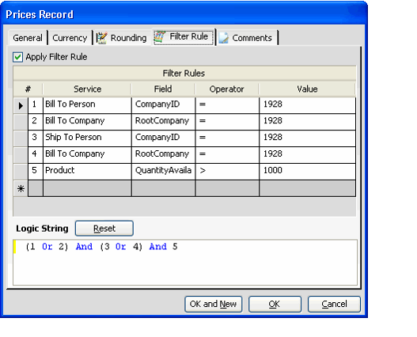The image size is (417, 337).
Task: Click the Operator column header
Action: [x=227, y=89]
